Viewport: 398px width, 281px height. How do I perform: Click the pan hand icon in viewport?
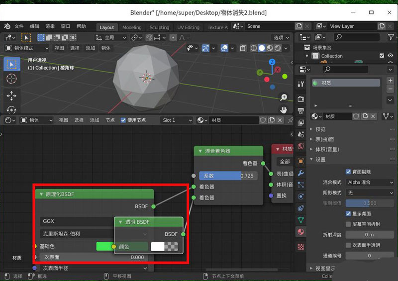[284, 109]
